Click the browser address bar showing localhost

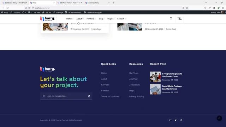tap(107, 8)
